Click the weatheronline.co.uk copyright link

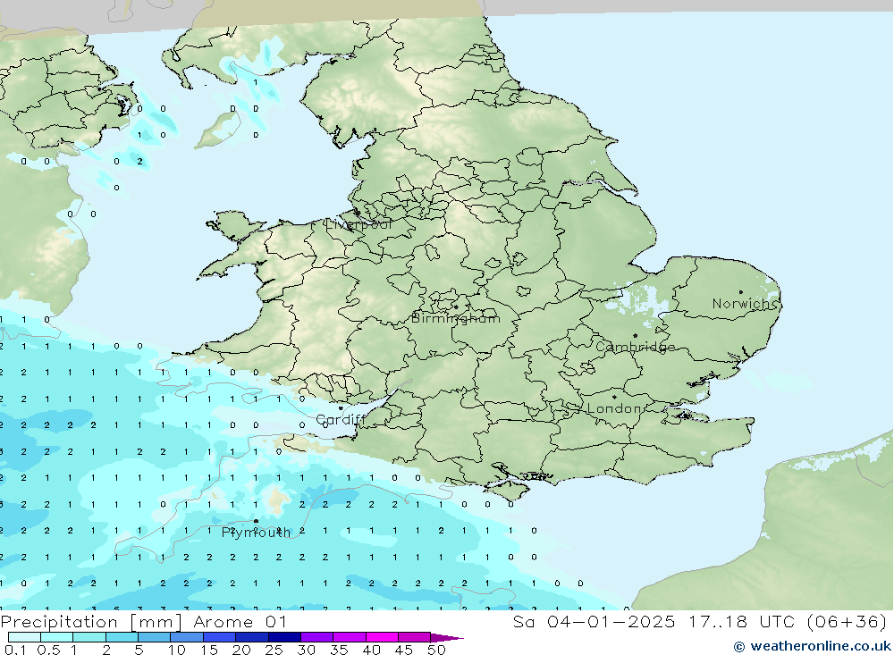pyautogui.click(x=813, y=646)
